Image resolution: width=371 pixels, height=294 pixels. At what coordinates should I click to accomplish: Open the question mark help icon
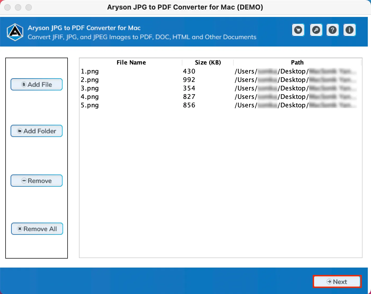tap(333, 30)
